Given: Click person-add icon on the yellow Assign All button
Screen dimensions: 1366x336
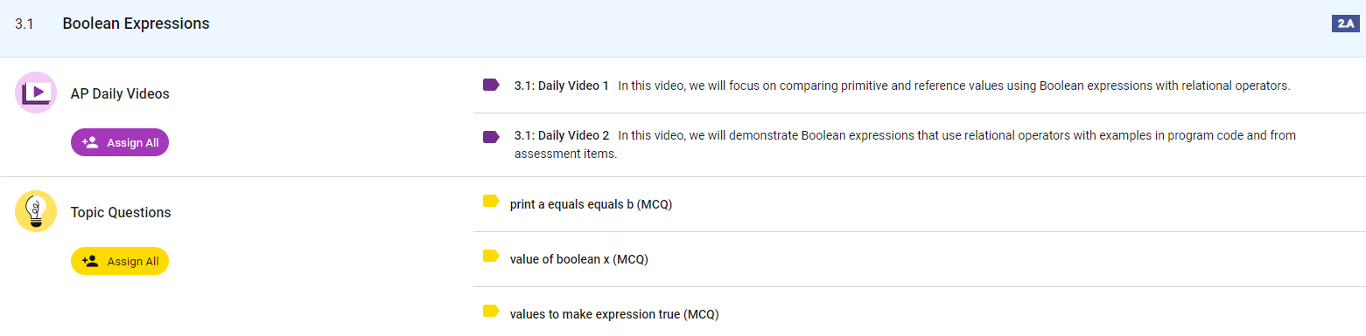Looking at the screenshot, I should pyautogui.click(x=89, y=261).
